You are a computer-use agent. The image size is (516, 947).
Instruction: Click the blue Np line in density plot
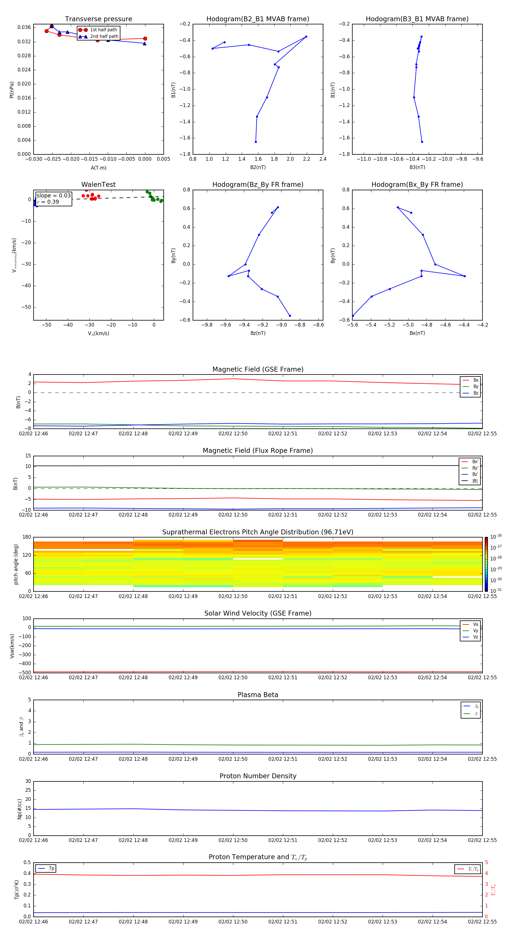pyautogui.click(x=258, y=810)
